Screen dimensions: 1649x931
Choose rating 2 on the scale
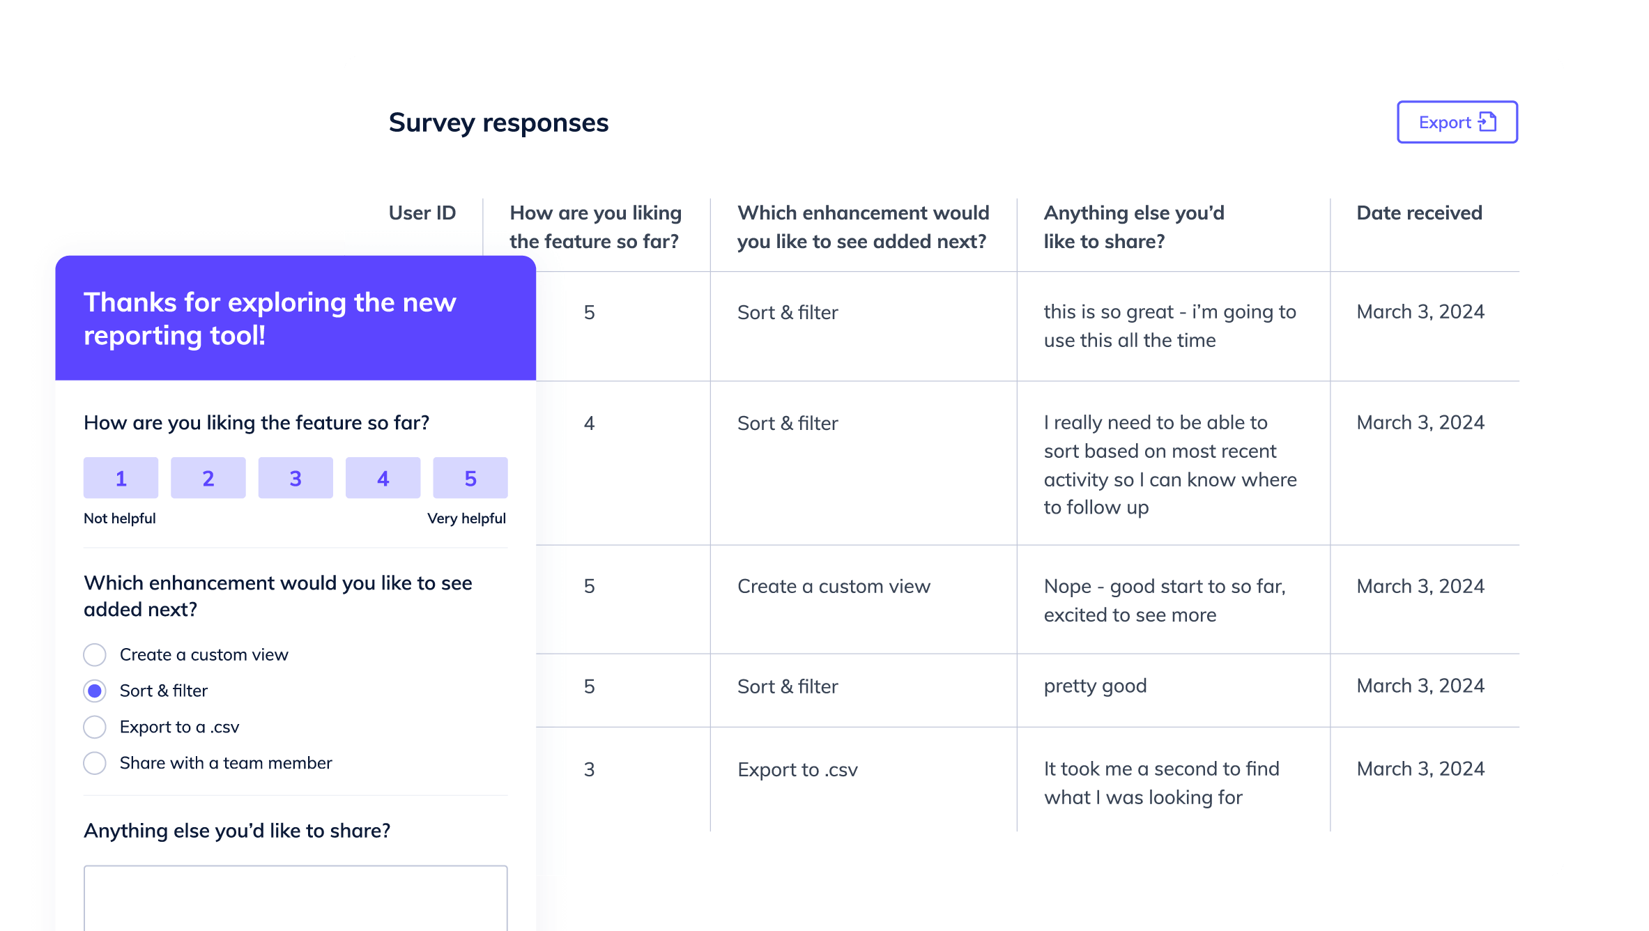208,478
